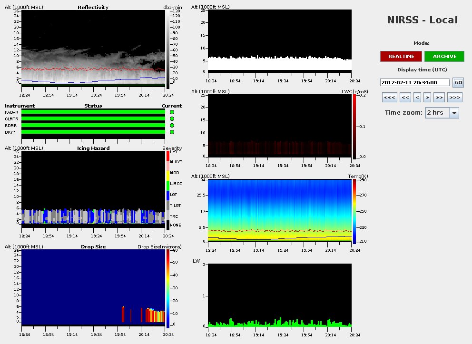472x344 pixels.
Task: Click the RDMR current status light
Action: [172, 126]
